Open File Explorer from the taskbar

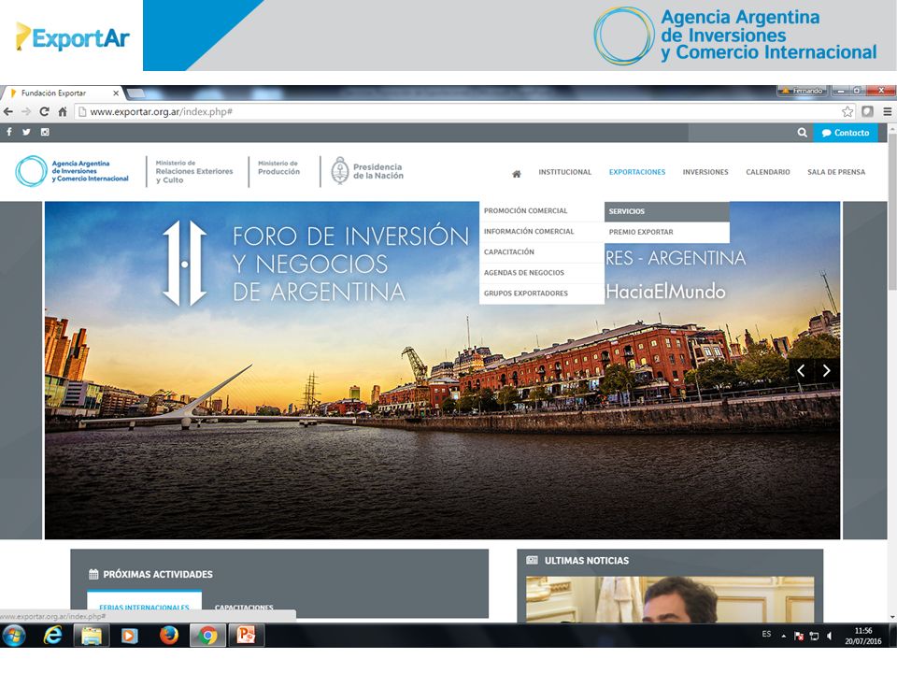tap(92, 636)
